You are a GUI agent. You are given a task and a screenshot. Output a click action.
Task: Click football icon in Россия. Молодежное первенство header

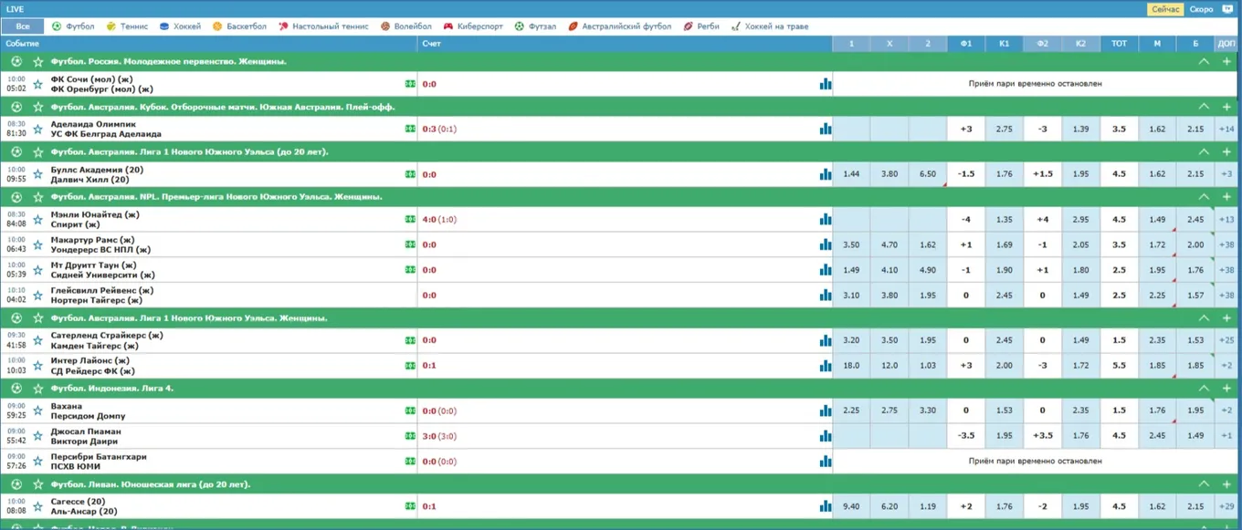(x=16, y=61)
